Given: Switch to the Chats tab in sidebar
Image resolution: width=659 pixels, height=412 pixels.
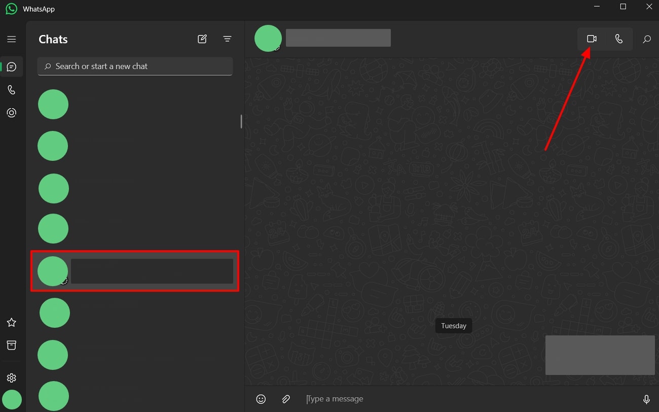Looking at the screenshot, I should (x=12, y=67).
